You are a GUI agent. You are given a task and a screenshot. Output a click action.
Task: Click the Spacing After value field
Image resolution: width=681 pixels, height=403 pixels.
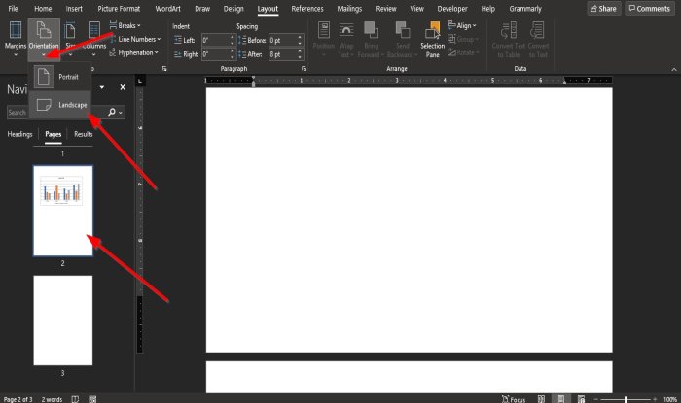tap(282, 54)
